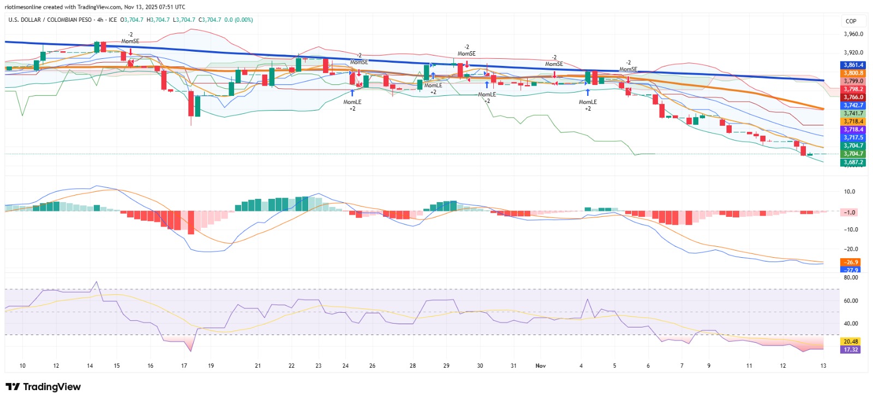The image size is (873, 401).
Task: Click the 31 date on time axis
Action: tap(513, 366)
